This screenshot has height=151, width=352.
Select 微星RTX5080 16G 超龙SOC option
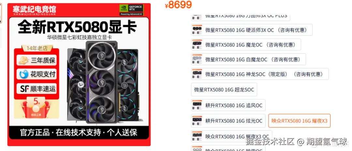pyautogui.click(x=224, y=90)
